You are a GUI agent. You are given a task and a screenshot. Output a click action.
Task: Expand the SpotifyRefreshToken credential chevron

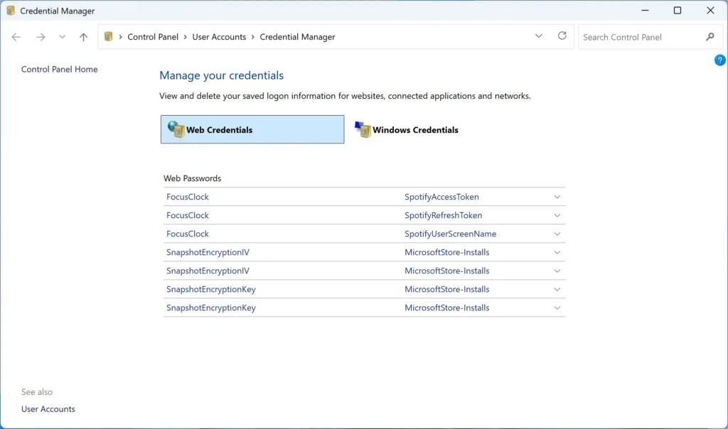coord(557,215)
